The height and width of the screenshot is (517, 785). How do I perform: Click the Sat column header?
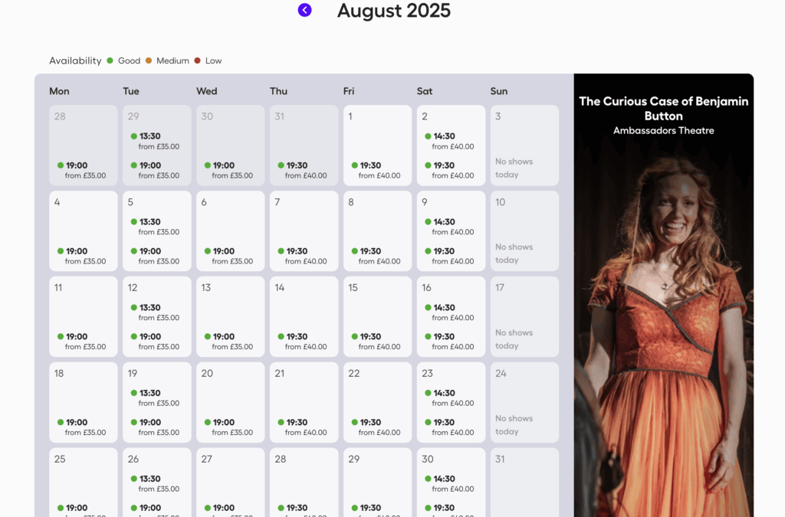coord(425,91)
